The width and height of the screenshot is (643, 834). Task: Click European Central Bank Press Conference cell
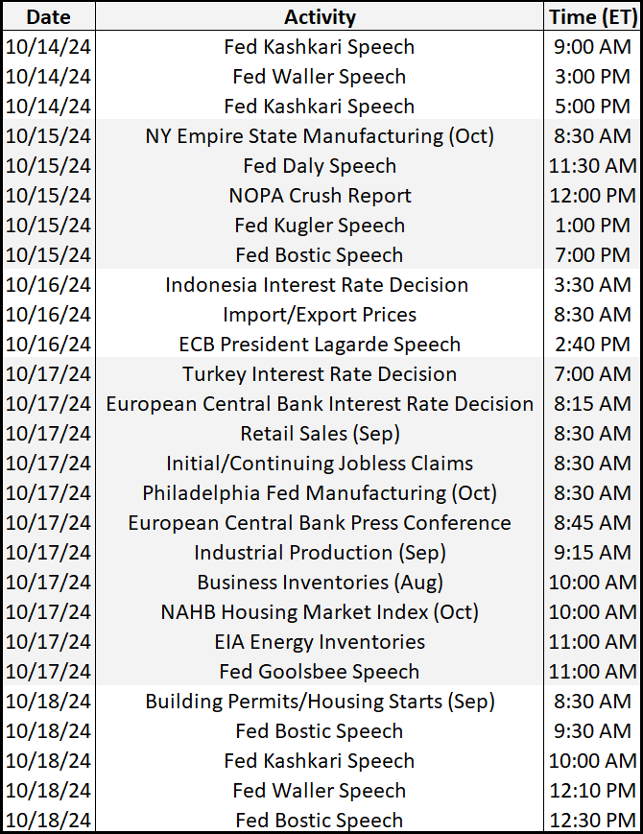click(x=320, y=523)
